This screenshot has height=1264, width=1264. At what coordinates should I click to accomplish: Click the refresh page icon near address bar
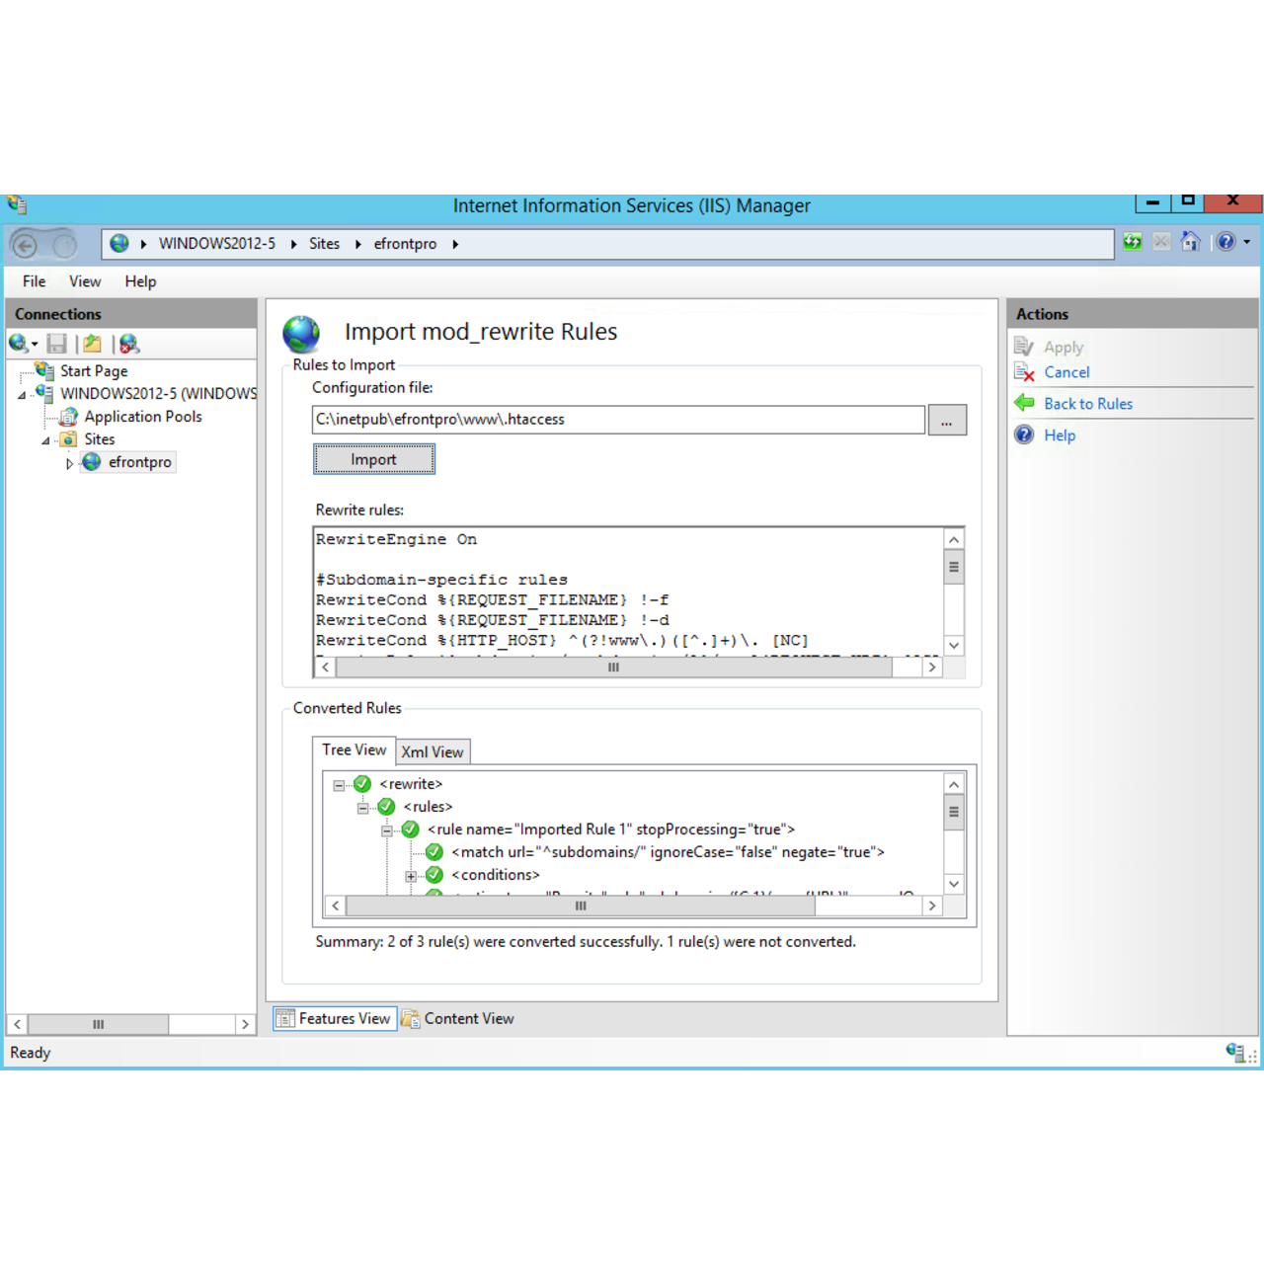pyautogui.click(x=1133, y=242)
